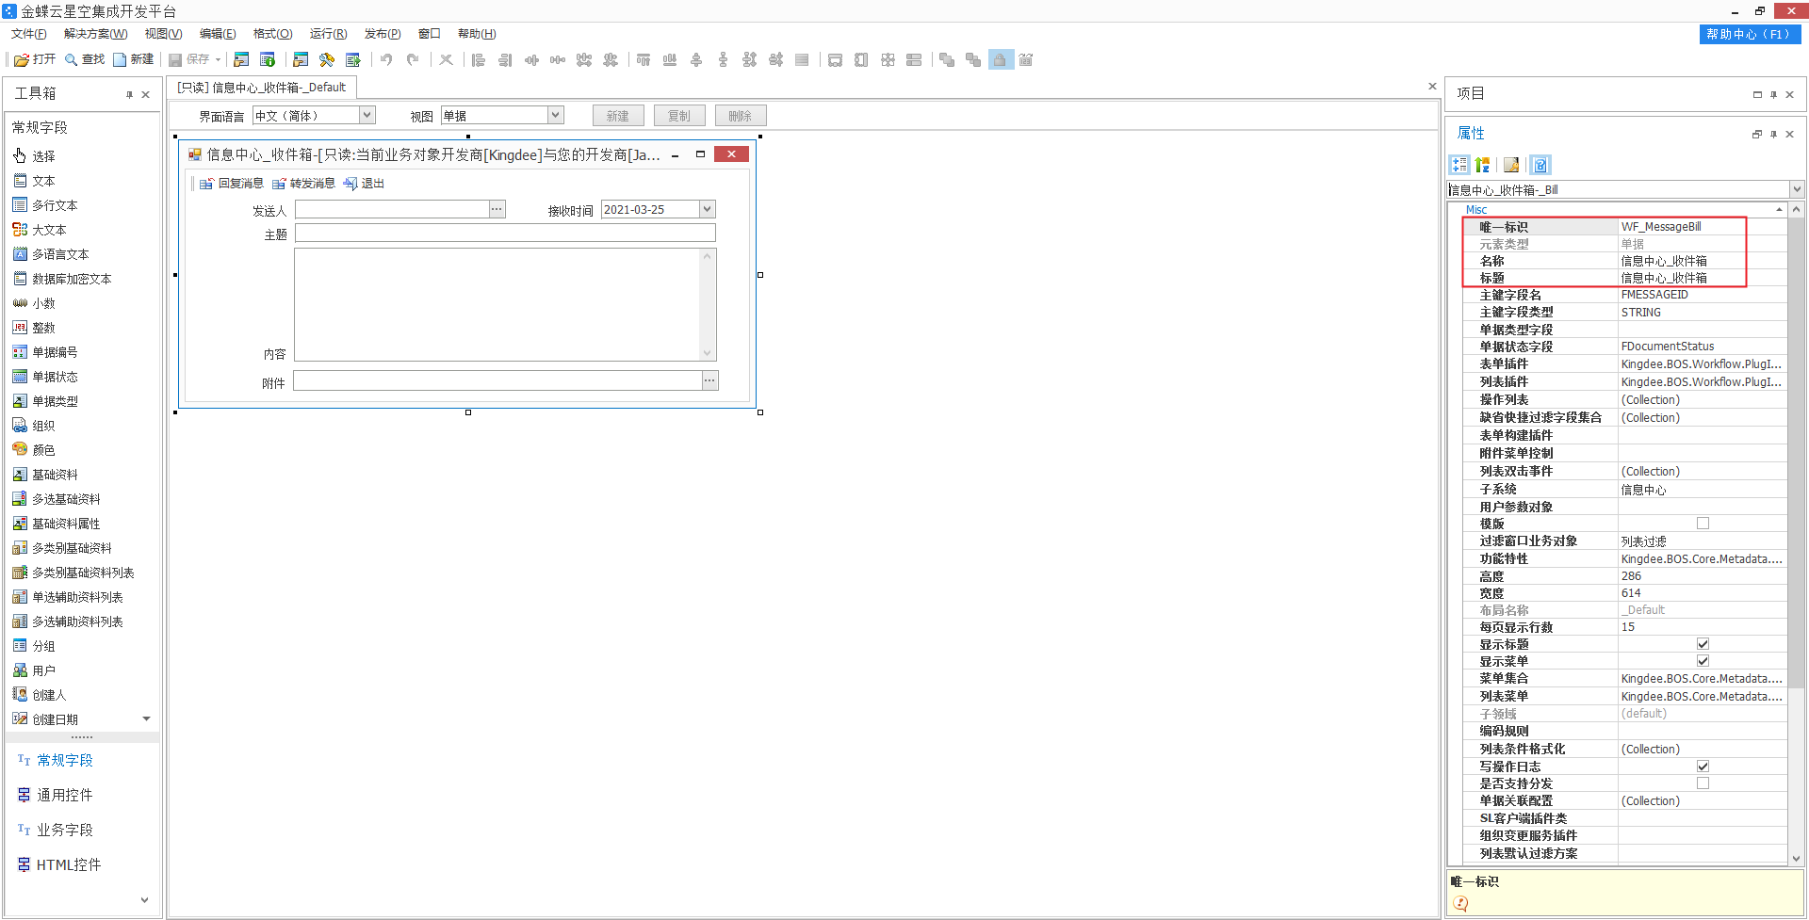Screen dimensions: 1809x920
Task: Pick the 单据状态 field from toolbox
Action: [45, 377]
